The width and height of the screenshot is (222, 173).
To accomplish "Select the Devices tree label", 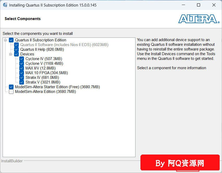I will click(x=27, y=54).
